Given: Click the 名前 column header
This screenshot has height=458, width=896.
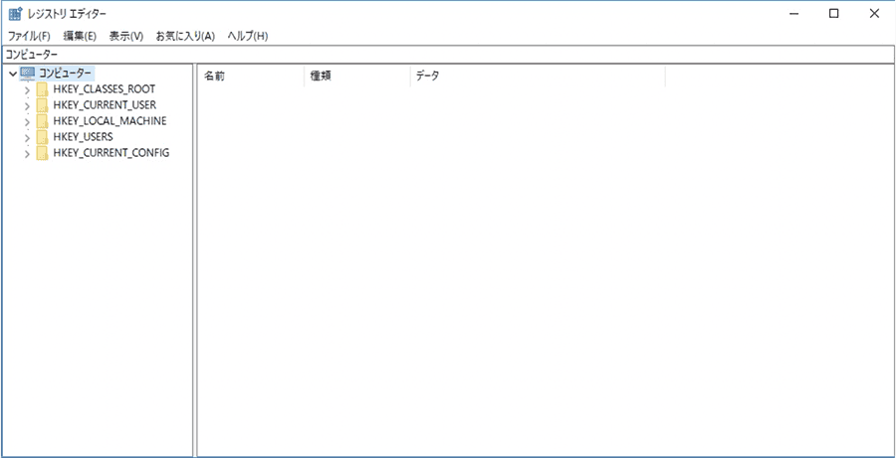Looking at the screenshot, I should 251,76.
